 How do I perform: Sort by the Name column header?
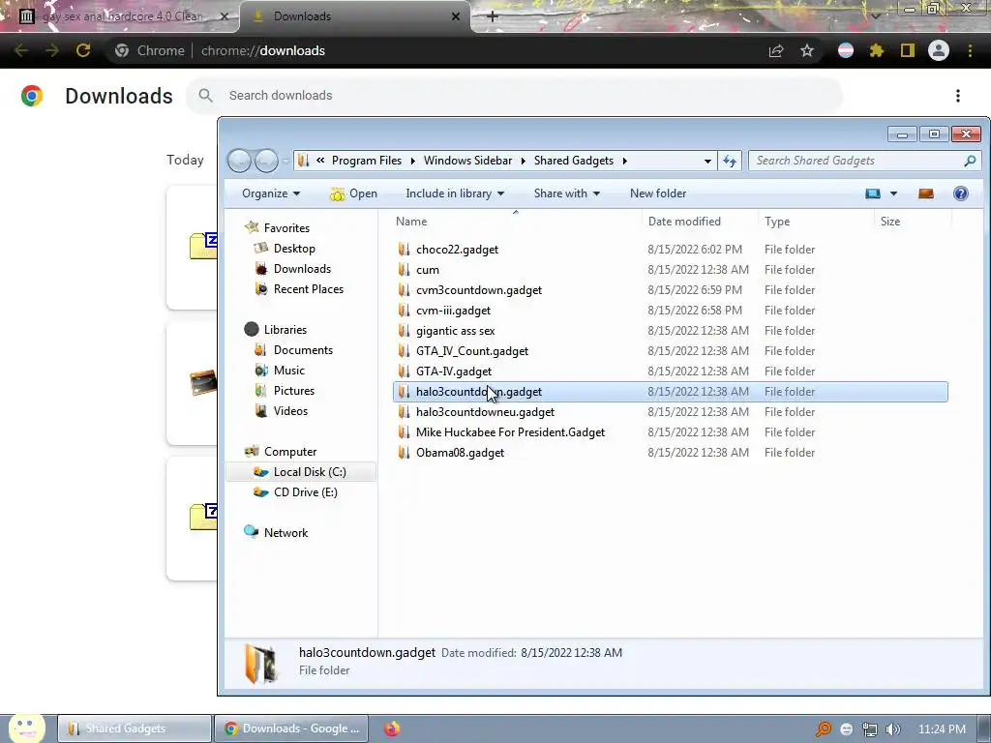click(515, 222)
